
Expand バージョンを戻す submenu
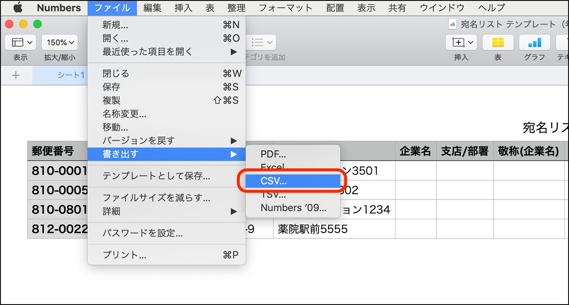(167, 141)
